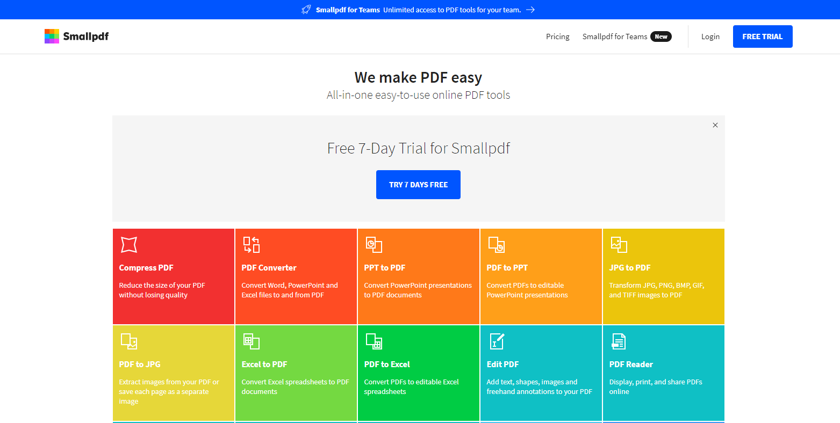Image resolution: width=840 pixels, height=423 pixels.
Task: Click 'Extract images from your PDF' description
Action: (x=169, y=392)
